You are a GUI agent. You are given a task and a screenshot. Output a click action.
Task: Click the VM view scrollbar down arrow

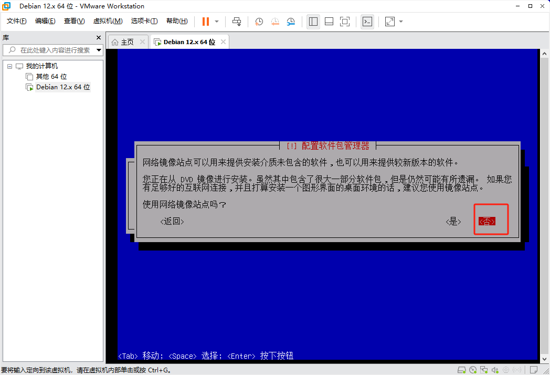544,359
